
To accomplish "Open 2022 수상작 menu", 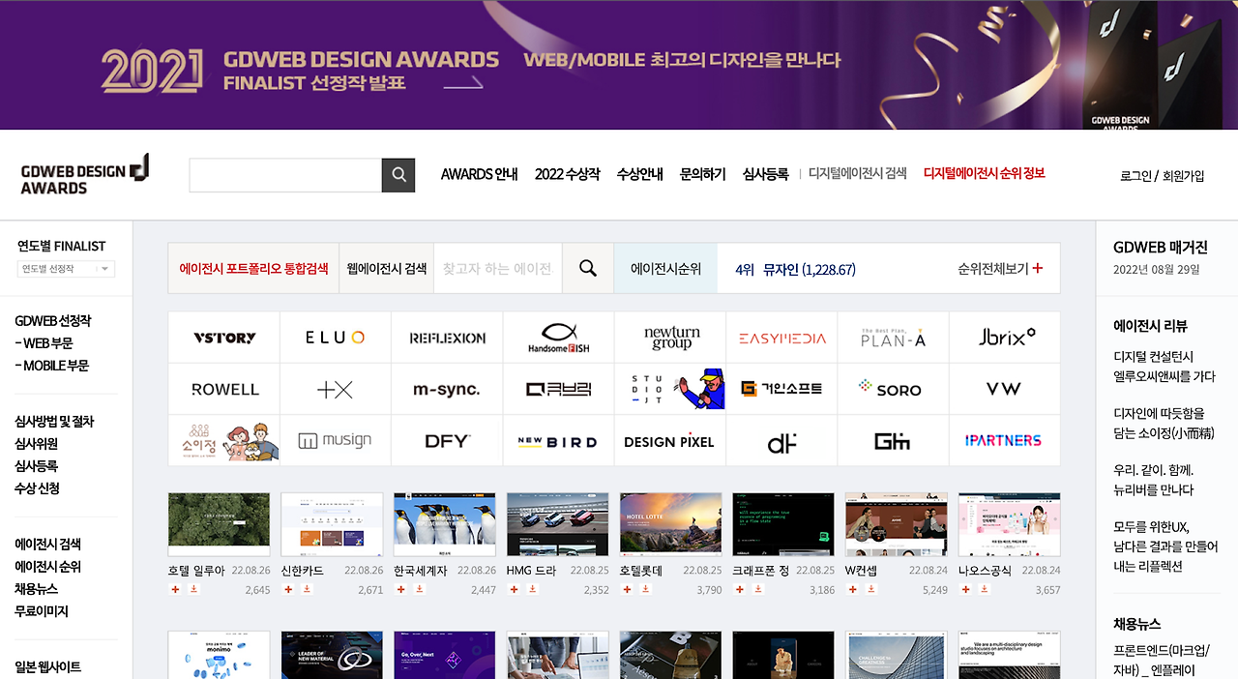I will [567, 174].
